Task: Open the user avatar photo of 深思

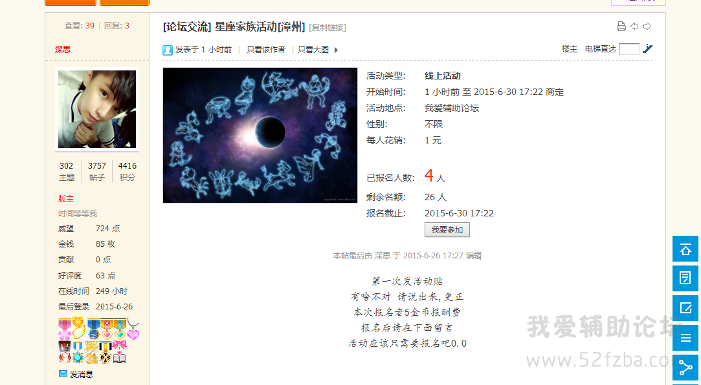Action: [97, 109]
